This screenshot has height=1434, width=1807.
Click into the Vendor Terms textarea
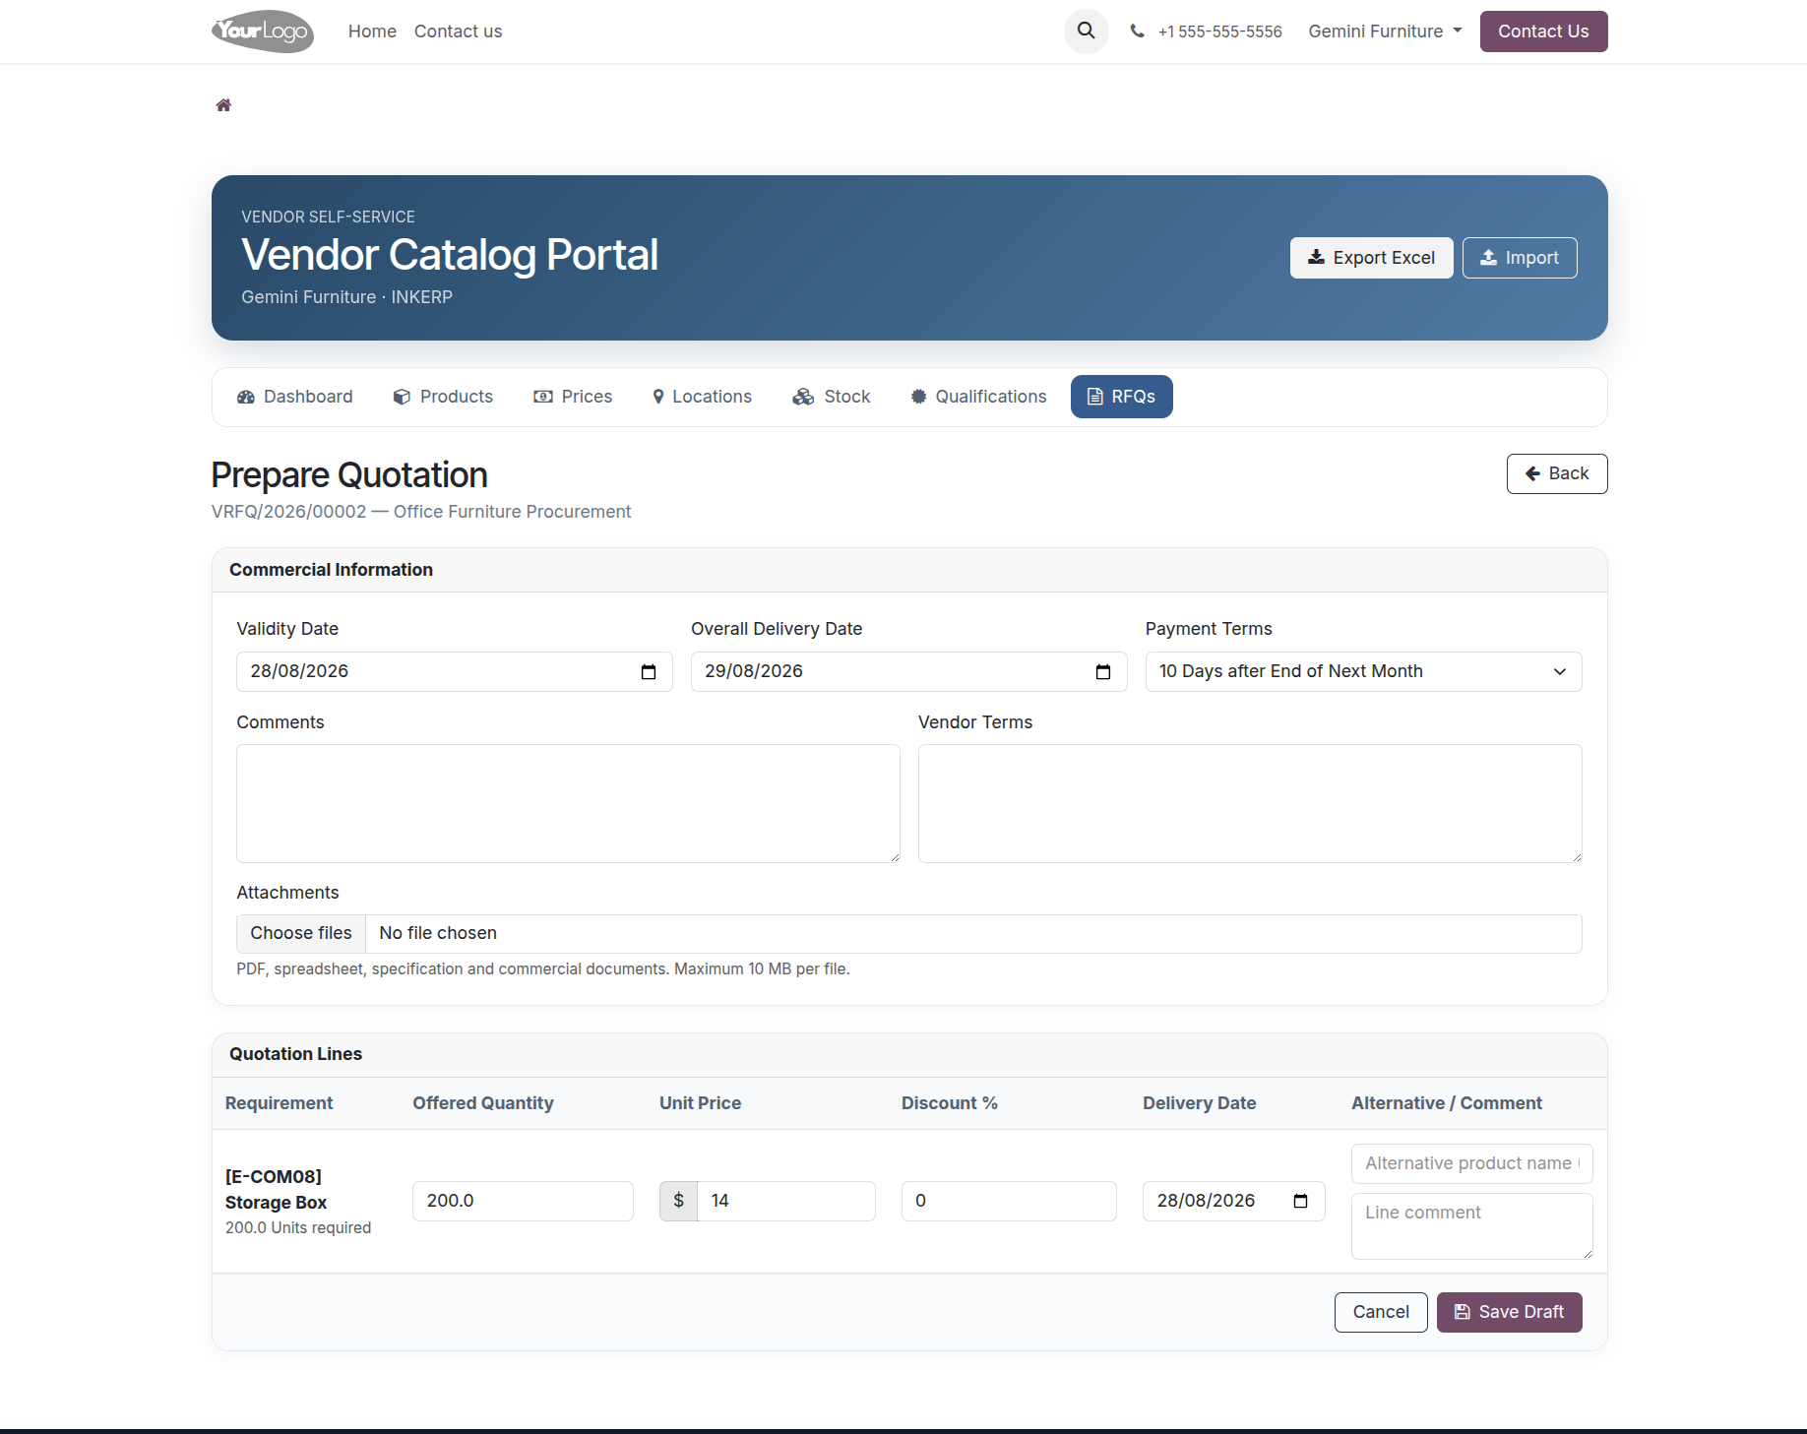point(1250,803)
